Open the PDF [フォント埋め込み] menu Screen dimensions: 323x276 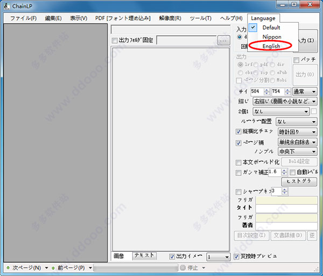[123, 18]
